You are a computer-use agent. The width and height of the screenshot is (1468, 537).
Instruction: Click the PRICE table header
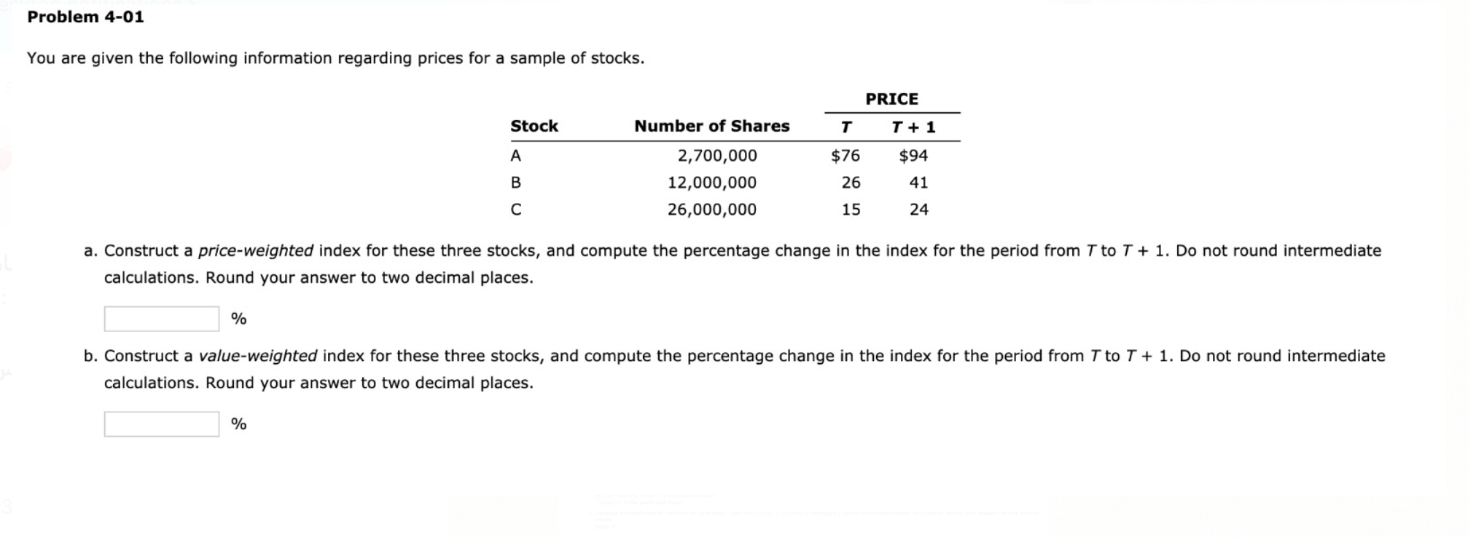pos(891,98)
